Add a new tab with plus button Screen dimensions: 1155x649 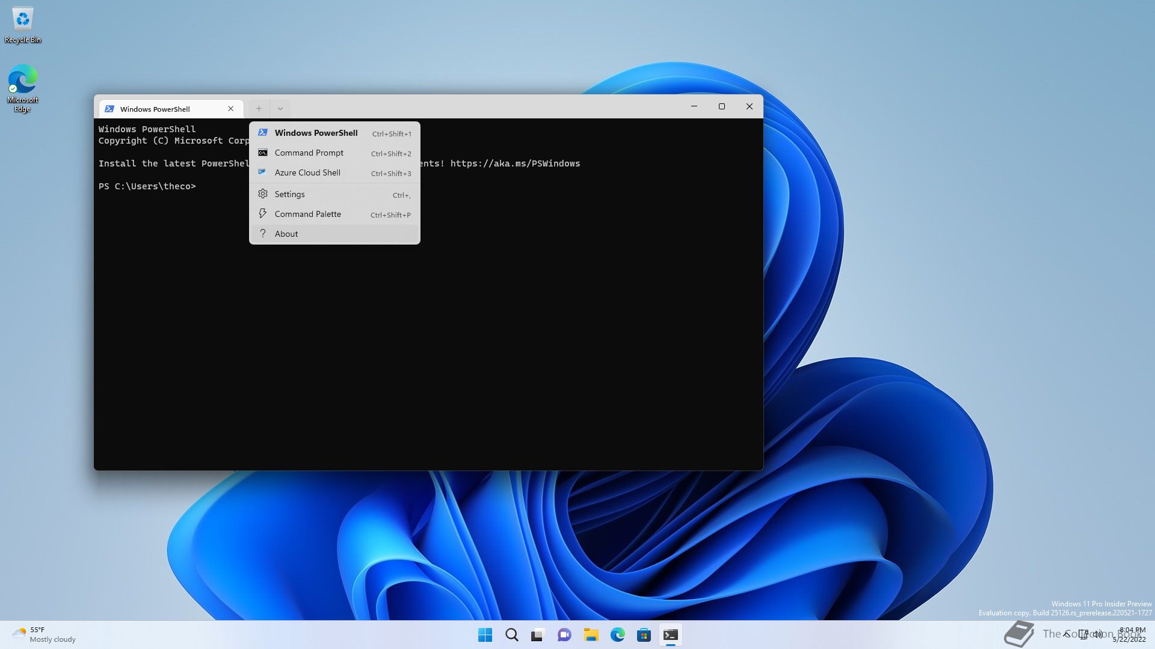coord(259,109)
